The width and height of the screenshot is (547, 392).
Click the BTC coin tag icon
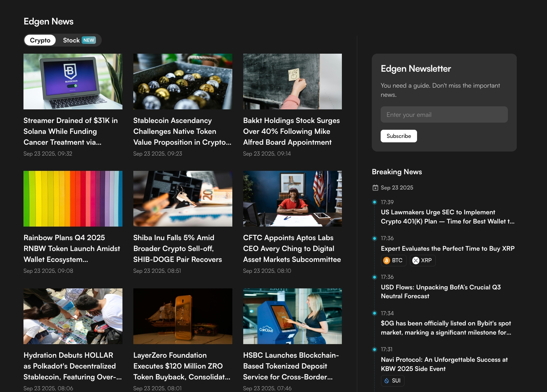386,261
